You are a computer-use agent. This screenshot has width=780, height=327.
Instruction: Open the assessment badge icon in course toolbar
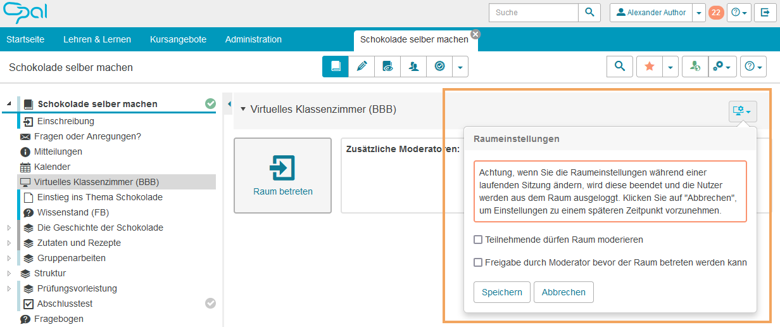tap(439, 66)
